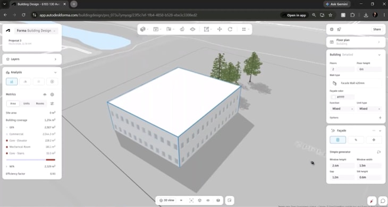Viewport: 388px width, 207px height.
Task: Click the Façade color swatch
Action: pos(334,97)
